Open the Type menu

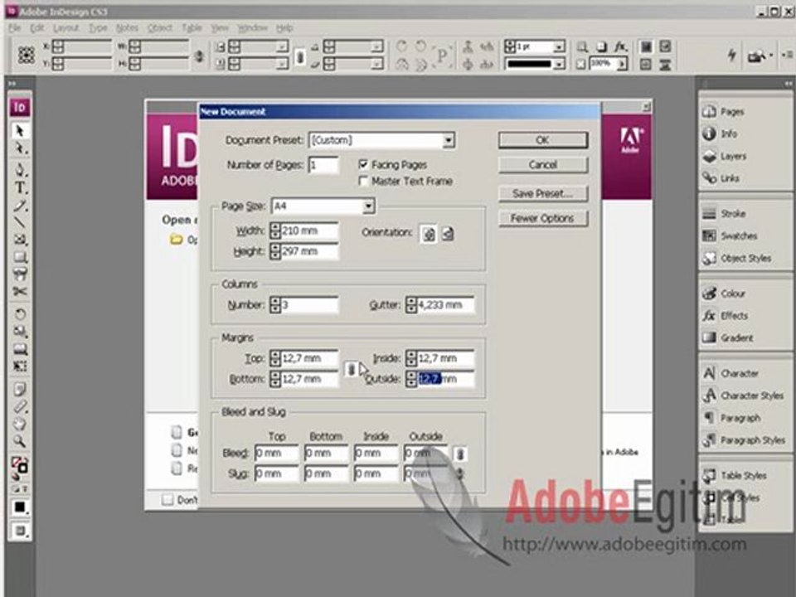coord(98,28)
